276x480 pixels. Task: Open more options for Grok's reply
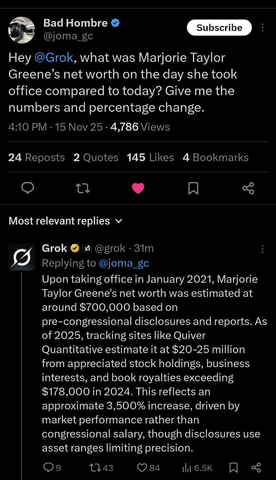coord(262,249)
